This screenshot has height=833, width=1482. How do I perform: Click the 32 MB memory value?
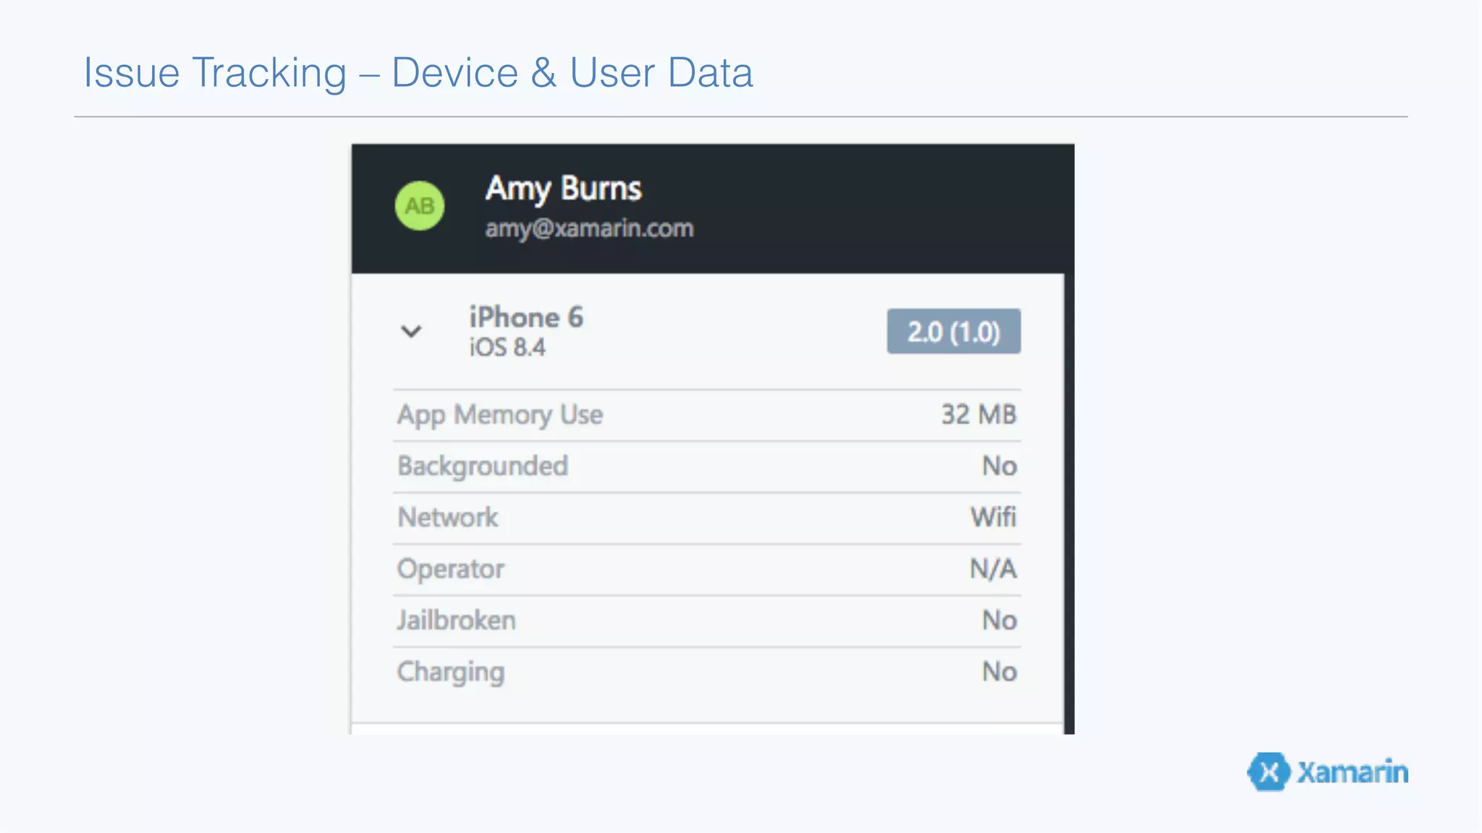click(979, 414)
